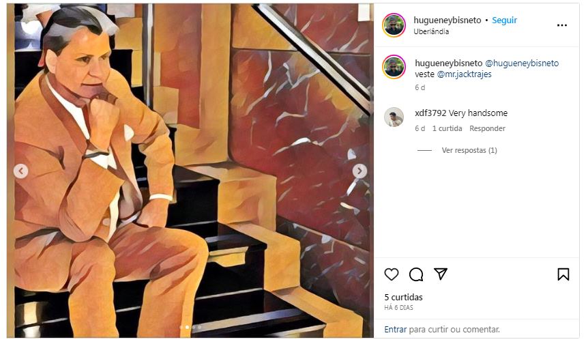This screenshot has height=344, width=588.
Task: Like the post with heart icon
Action: [391, 274]
